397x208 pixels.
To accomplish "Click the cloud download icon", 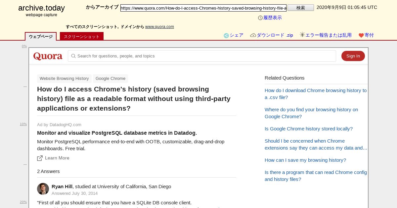I will pos(253,35).
